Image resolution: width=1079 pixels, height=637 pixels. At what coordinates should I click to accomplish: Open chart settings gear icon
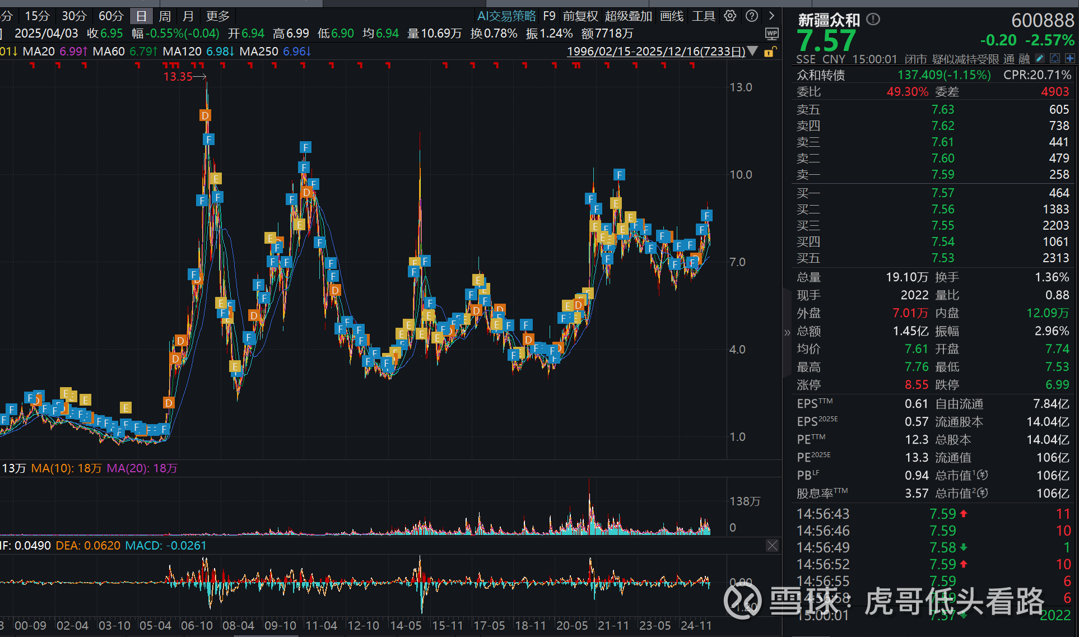click(x=729, y=16)
